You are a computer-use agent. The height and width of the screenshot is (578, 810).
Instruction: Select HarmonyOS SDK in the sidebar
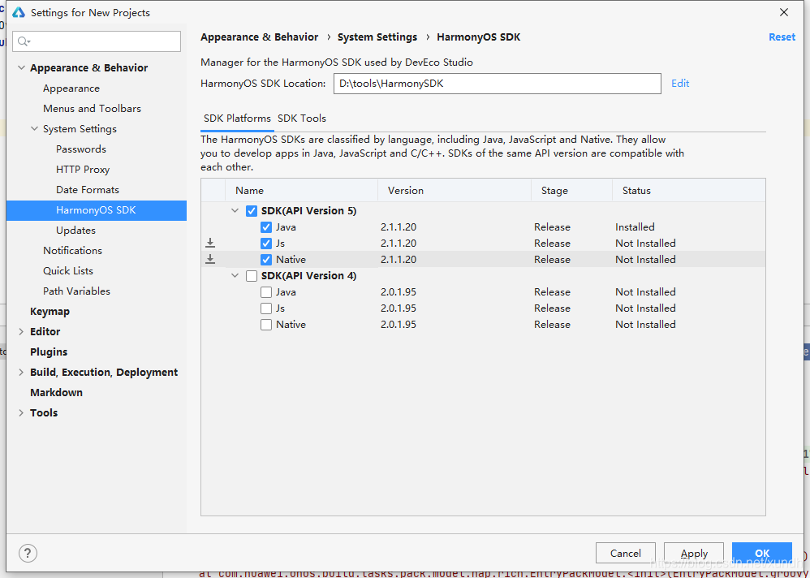[x=97, y=210]
